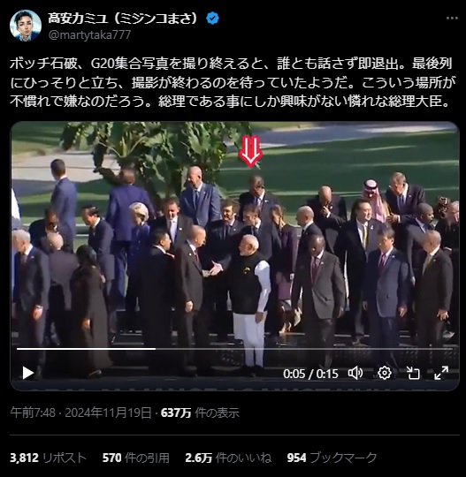Open the three-dot more options menu
466x477 pixels.
coord(452,19)
